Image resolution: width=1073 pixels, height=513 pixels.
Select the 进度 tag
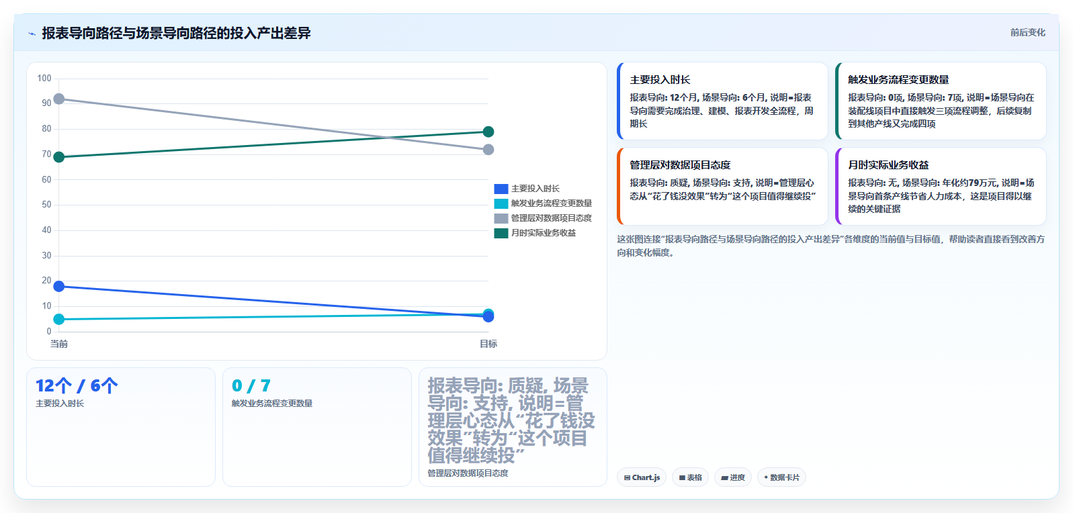pyautogui.click(x=733, y=477)
